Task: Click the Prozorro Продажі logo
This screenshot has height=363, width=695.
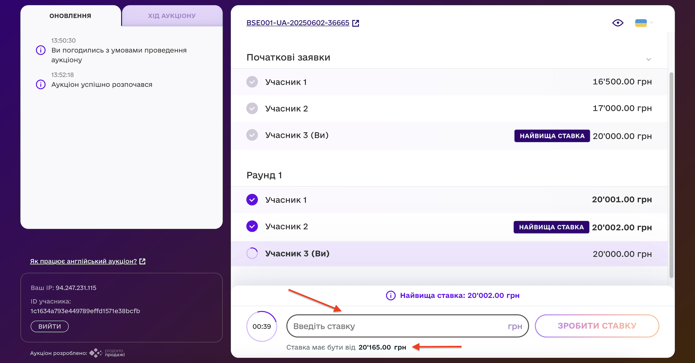Action: (107, 353)
